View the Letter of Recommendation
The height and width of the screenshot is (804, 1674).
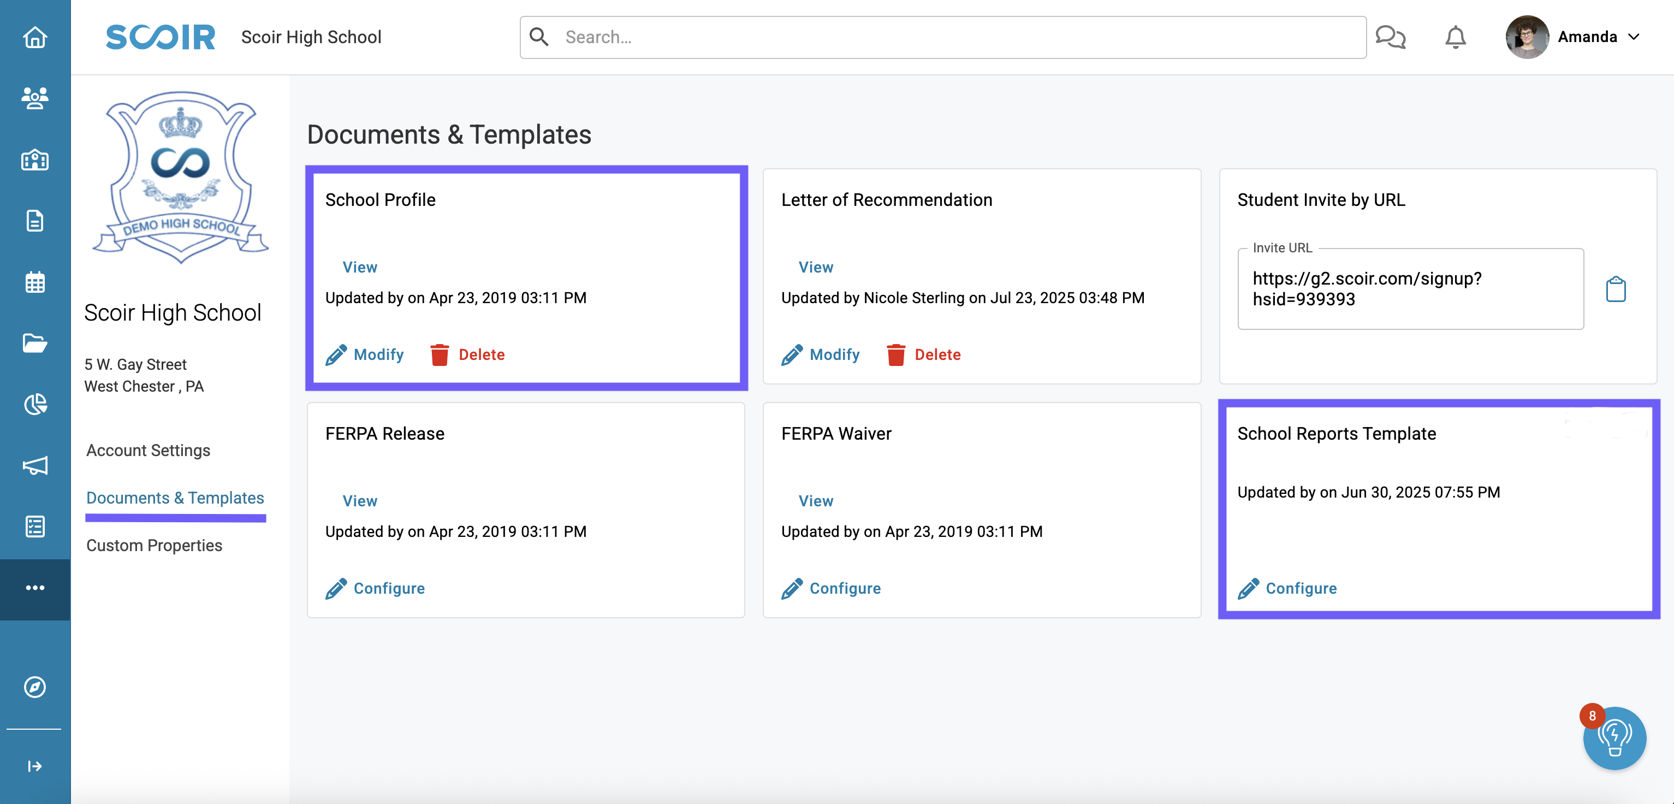pyautogui.click(x=816, y=267)
